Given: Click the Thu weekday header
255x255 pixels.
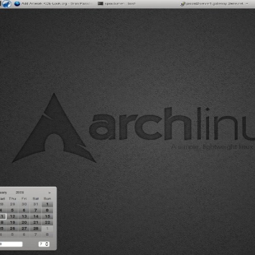Looking at the screenshot, I should coord(12,199).
